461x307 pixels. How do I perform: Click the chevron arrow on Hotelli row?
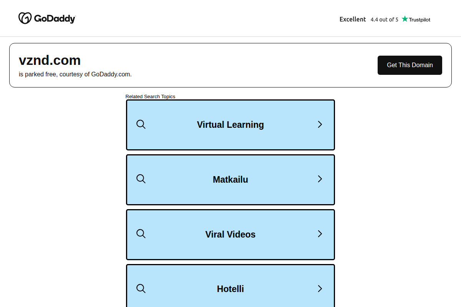320,289
